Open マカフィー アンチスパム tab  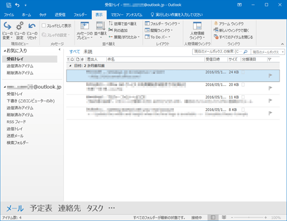(x=126, y=15)
